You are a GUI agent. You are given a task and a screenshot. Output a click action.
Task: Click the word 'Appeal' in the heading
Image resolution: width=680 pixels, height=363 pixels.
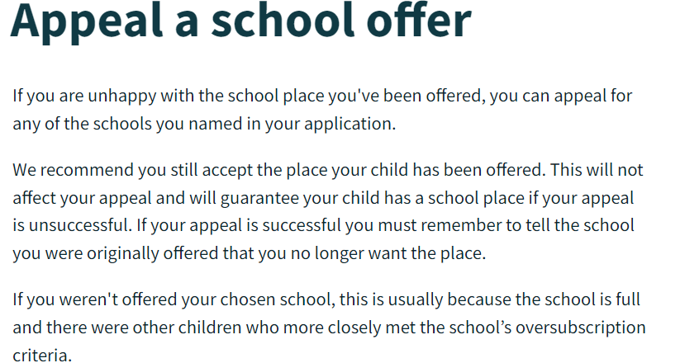click(x=86, y=21)
